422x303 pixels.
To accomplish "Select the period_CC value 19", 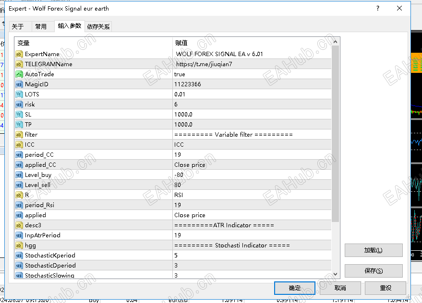I will click(178, 154).
